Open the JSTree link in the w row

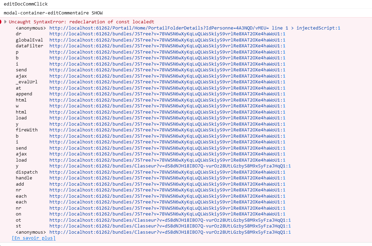tap(167, 106)
